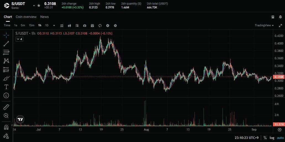Click the 24h total value 444.73K

tap(152, 7)
